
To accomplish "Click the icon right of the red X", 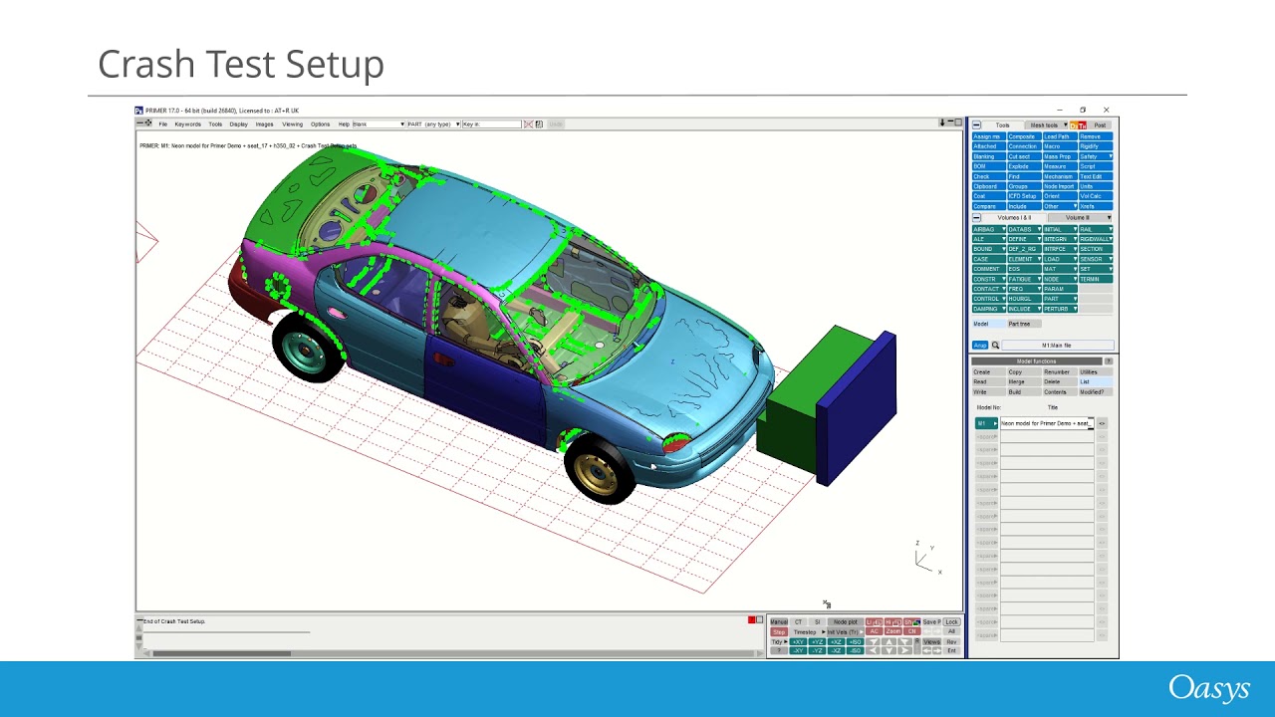I will point(539,124).
